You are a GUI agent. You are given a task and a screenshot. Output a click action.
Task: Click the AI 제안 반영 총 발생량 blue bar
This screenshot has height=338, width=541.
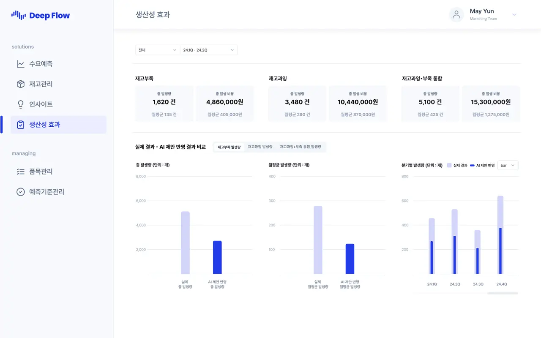tap(217, 257)
